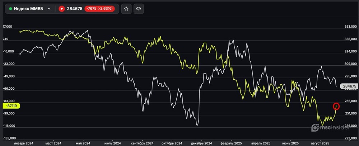
Task: Click the октябрь 2024 time axis label
Action: click(x=172, y=143)
